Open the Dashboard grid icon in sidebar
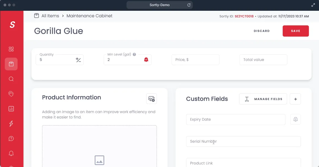 pos(11,49)
